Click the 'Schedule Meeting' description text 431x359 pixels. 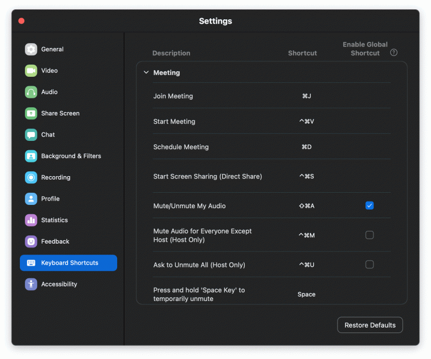pyautogui.click(x=181, y=147)
